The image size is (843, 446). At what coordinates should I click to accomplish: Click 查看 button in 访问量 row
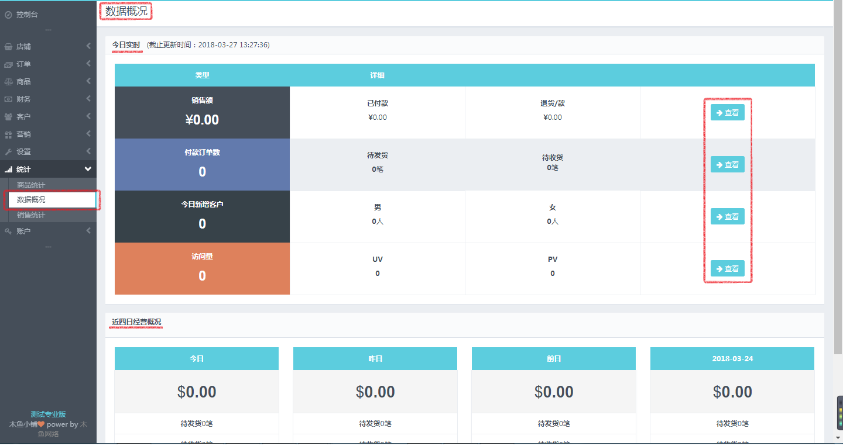[727, 269]
